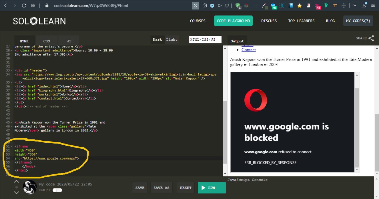Open the HTML/CSS/JS language dropdown

pyautogui.click(x=205, y=39)
